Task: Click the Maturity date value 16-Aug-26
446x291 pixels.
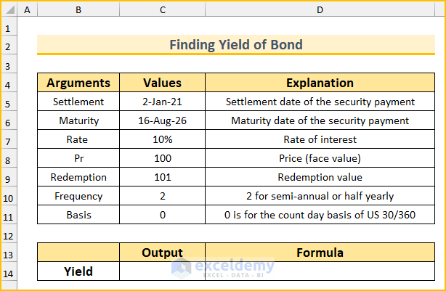Action: coord(162,120)
